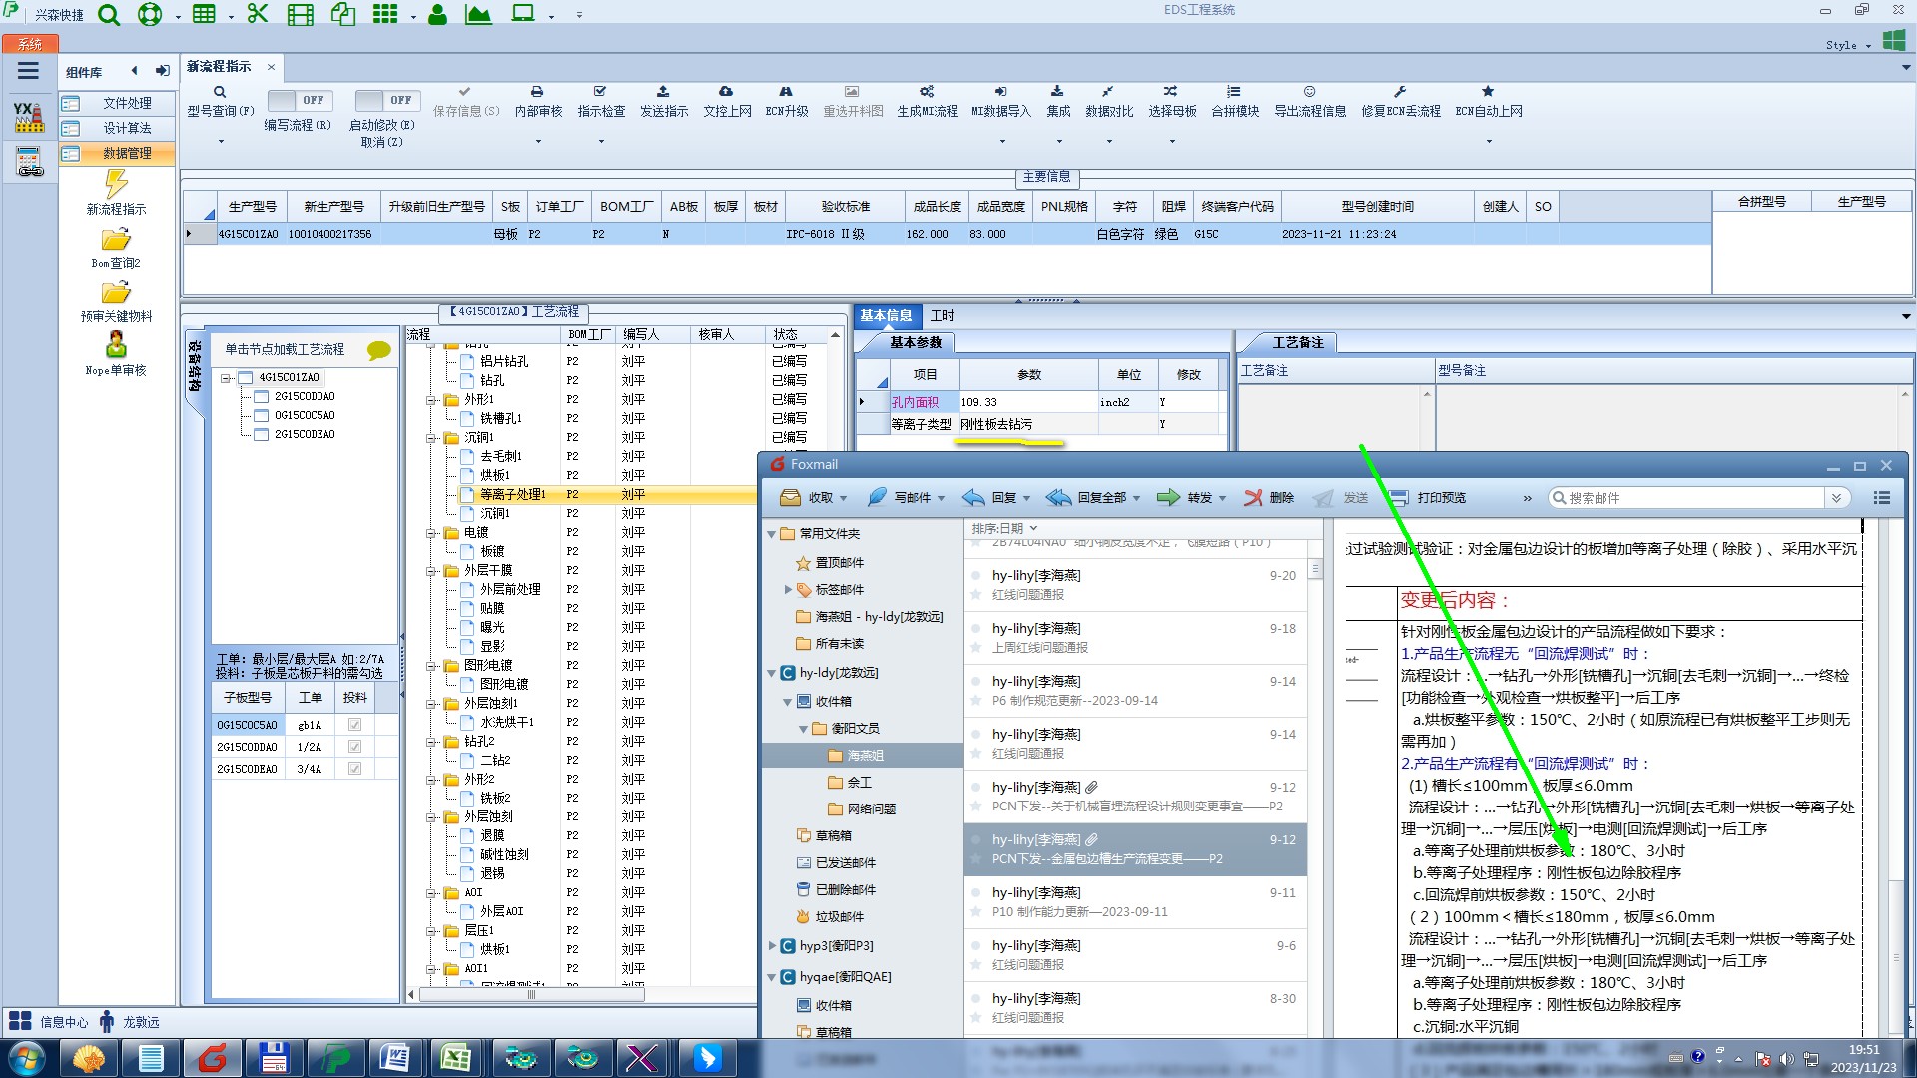1917x1078 pixels.
Task: Select the 等离子处理1 process node
Action: click(512, 494)
